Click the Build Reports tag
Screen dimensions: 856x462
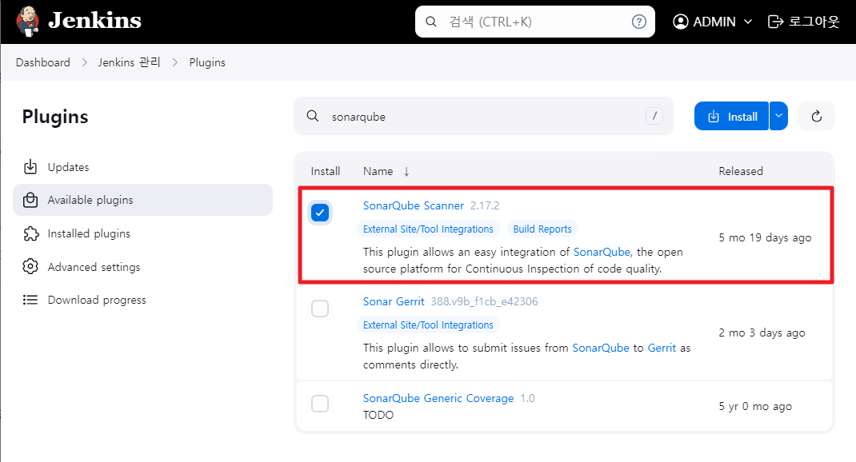click(x=542, y=229)
